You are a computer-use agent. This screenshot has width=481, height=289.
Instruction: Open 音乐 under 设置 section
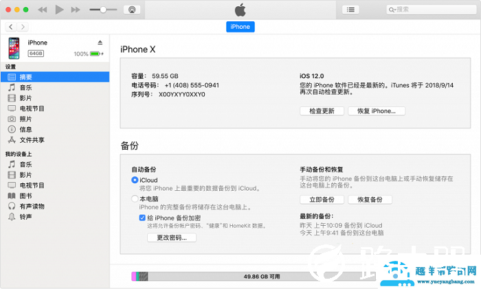(x=55, y=88)
